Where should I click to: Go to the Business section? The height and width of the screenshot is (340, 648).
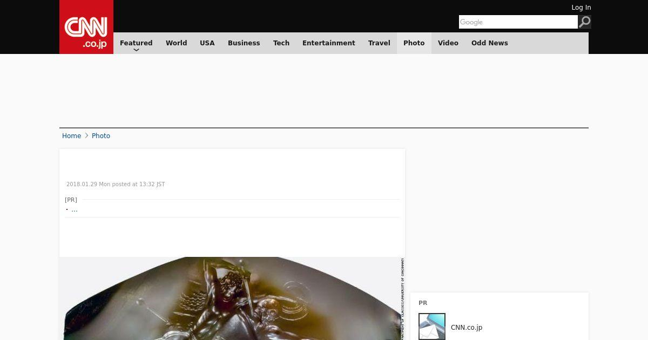[244, 43]
